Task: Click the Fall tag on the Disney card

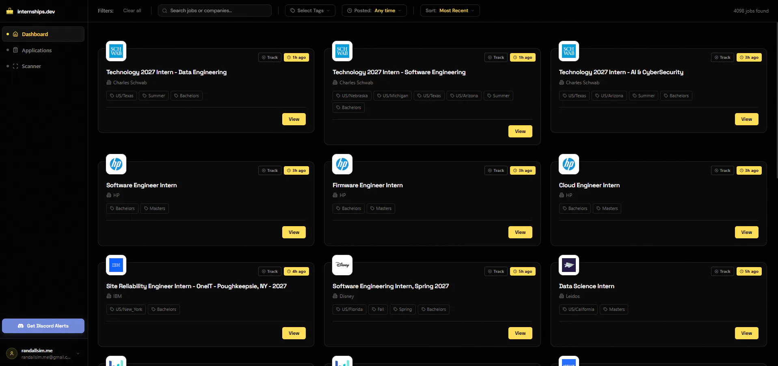Action: pyautogui.click(x=378, y=309)
